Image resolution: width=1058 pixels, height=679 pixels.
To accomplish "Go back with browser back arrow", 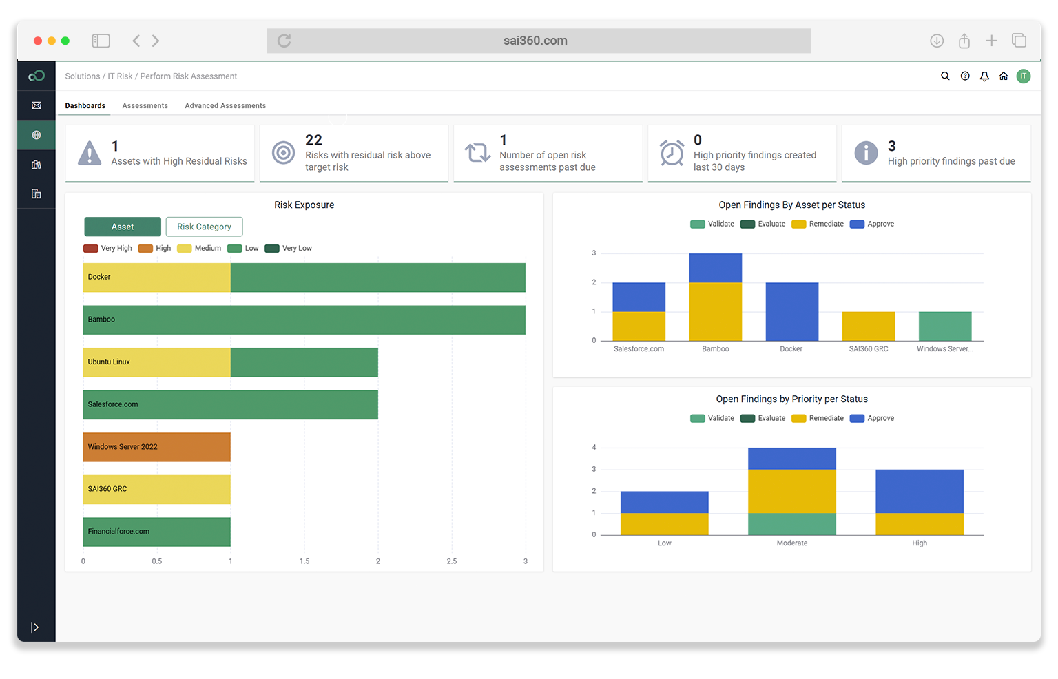I will click(x=136, y=41).
